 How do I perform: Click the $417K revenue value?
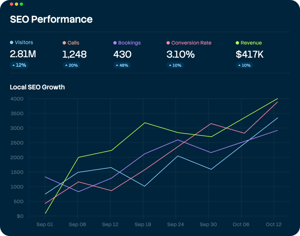250,54
